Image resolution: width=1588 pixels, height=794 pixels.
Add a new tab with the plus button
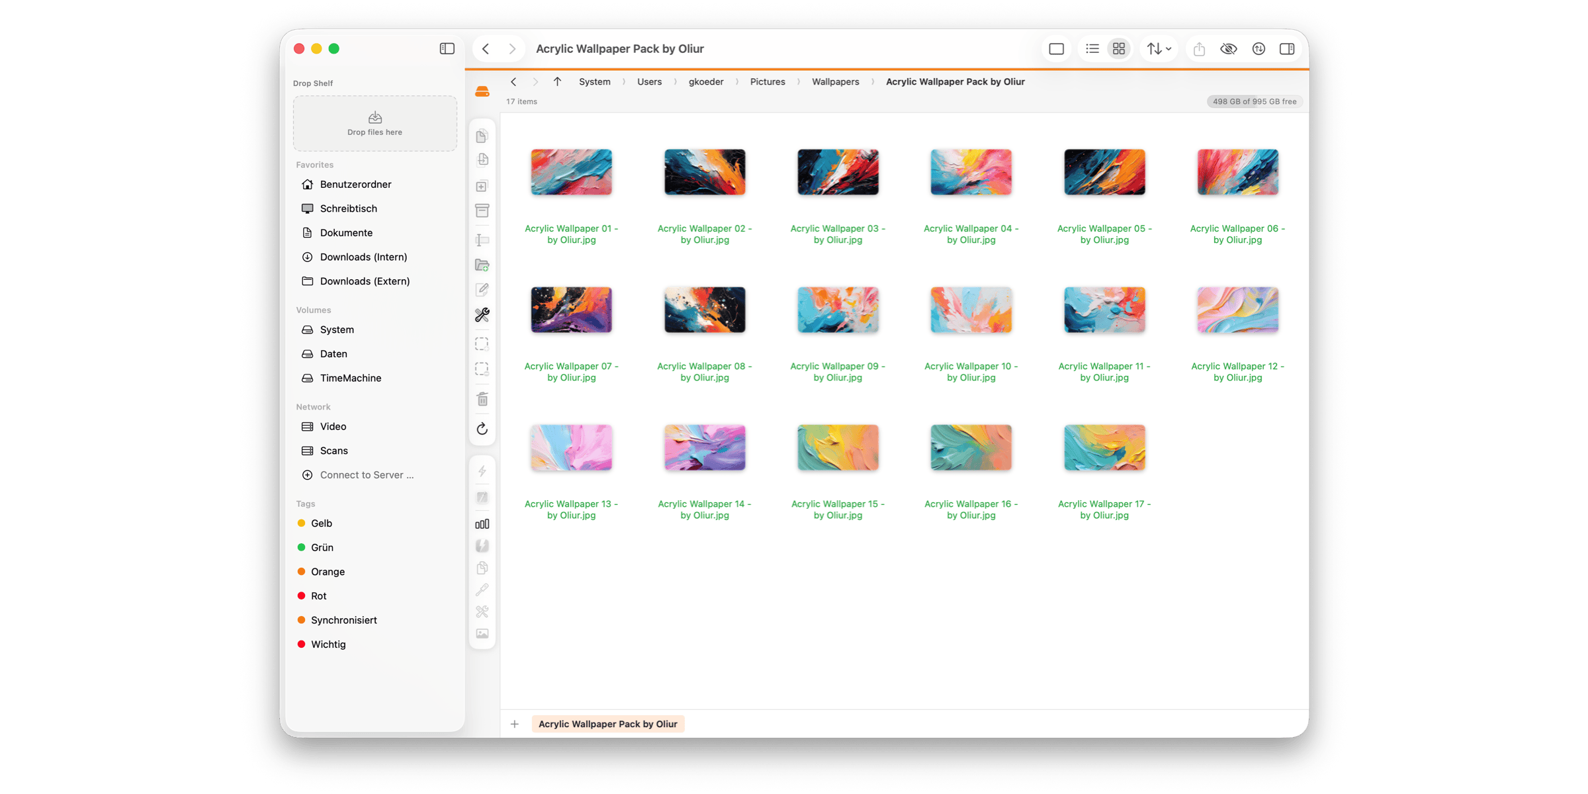coord(515,724)
